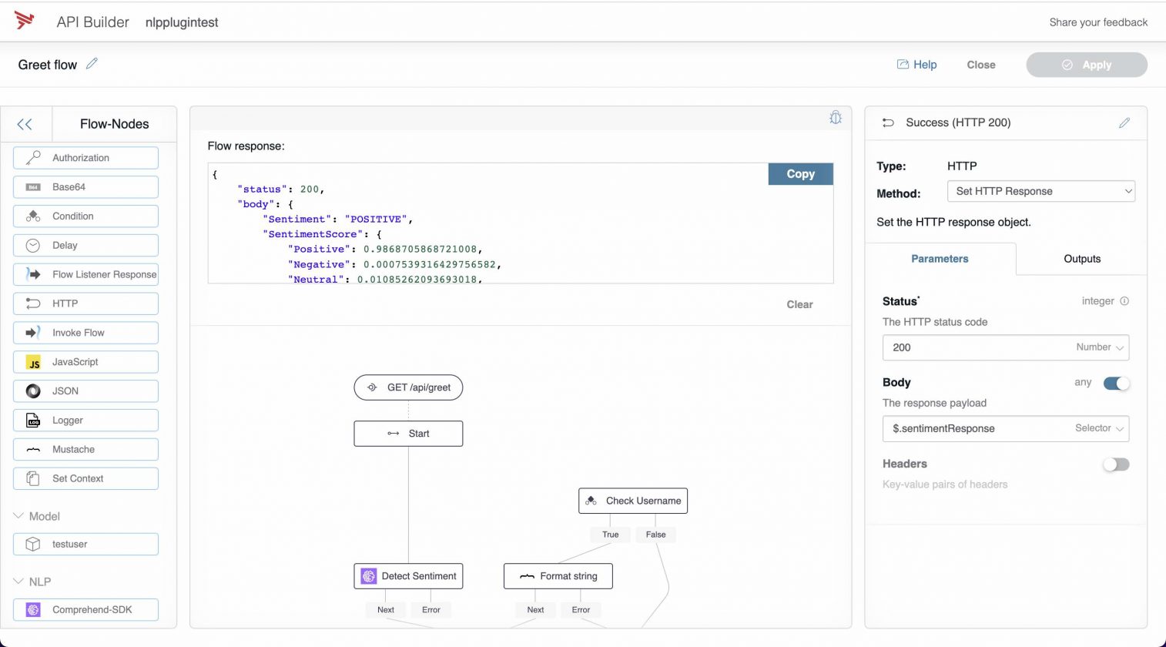This screenshot has height=647, width=1166.
Task: Open the debugger via the bug icon
Action: pyautogui.click(x=836, y=117)
